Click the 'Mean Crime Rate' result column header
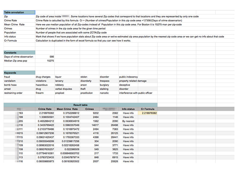Image resolution: width=238 pixels, height=176 pixels. coord(67,109)
